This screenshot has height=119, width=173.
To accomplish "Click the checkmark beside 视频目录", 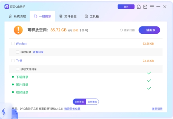I will click(x=149, y=88).
